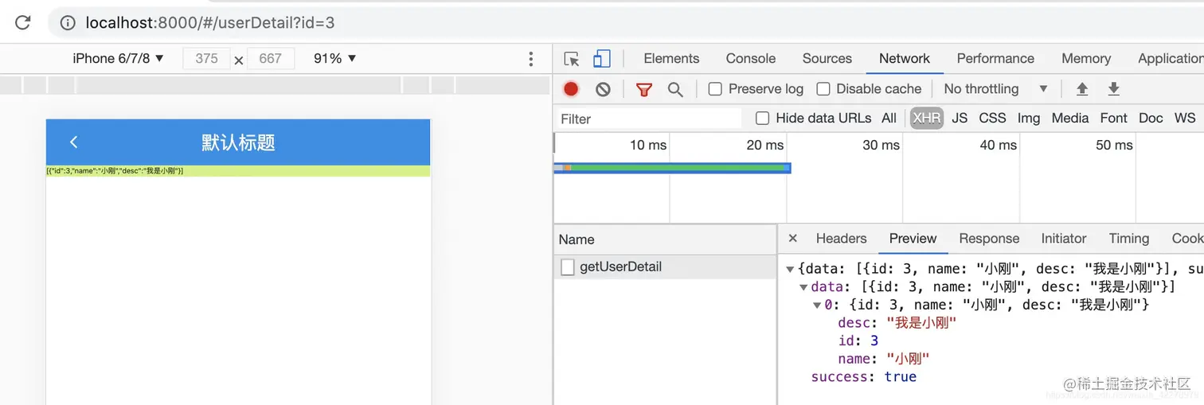Click the 30 ms timeline marker
This screenshot has height=405, width=1204.
click(x=881, y=145)
